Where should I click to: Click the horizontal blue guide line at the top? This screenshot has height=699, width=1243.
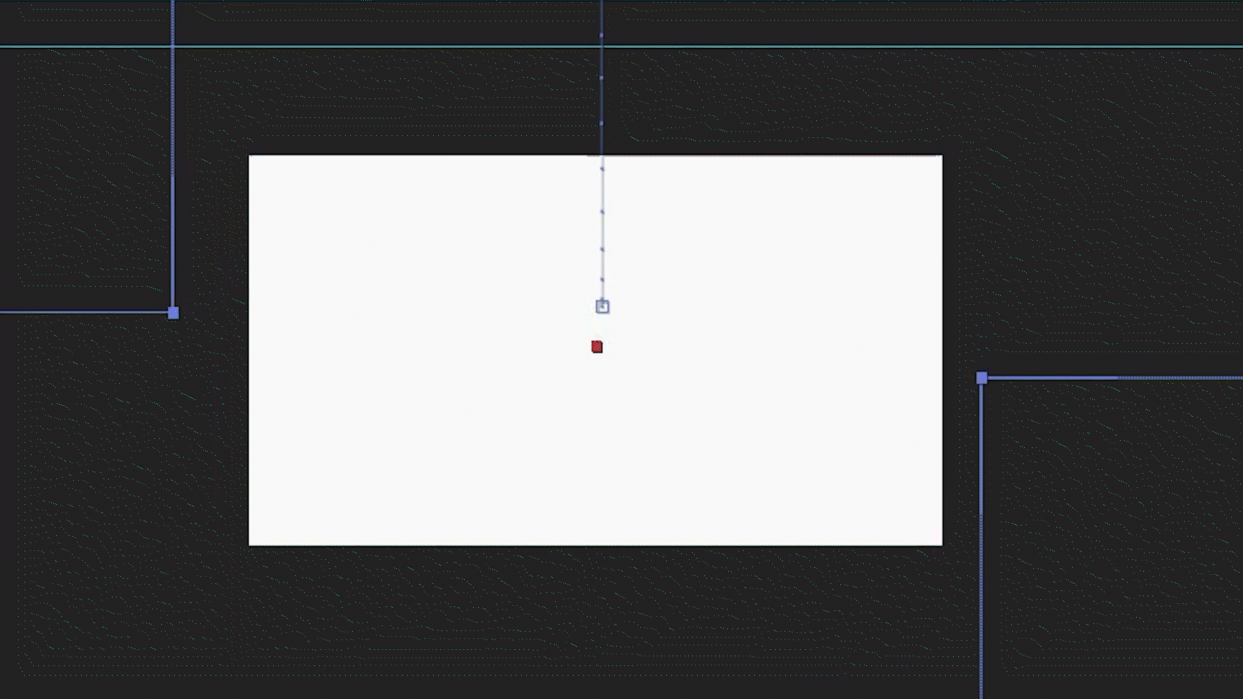(388, 45)
